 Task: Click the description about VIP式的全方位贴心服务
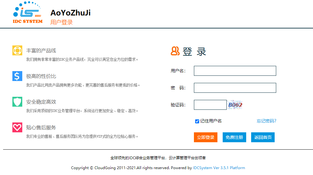click(82, 136)
